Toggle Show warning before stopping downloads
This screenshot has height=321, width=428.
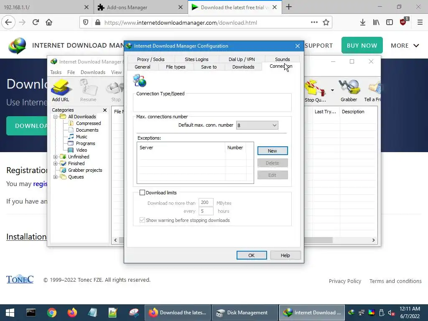pyautogui.click(x=142, y=220)
